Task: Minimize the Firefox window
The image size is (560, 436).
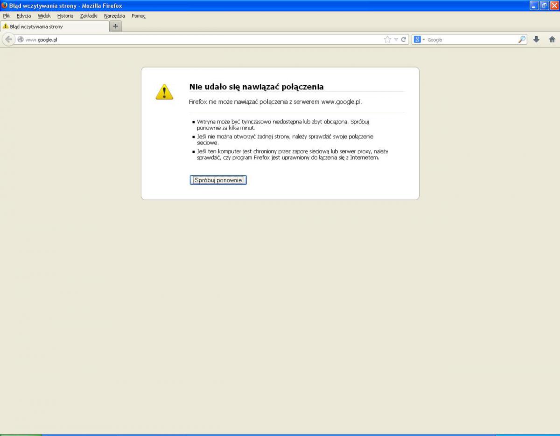Action: click(x=534, y=6)
